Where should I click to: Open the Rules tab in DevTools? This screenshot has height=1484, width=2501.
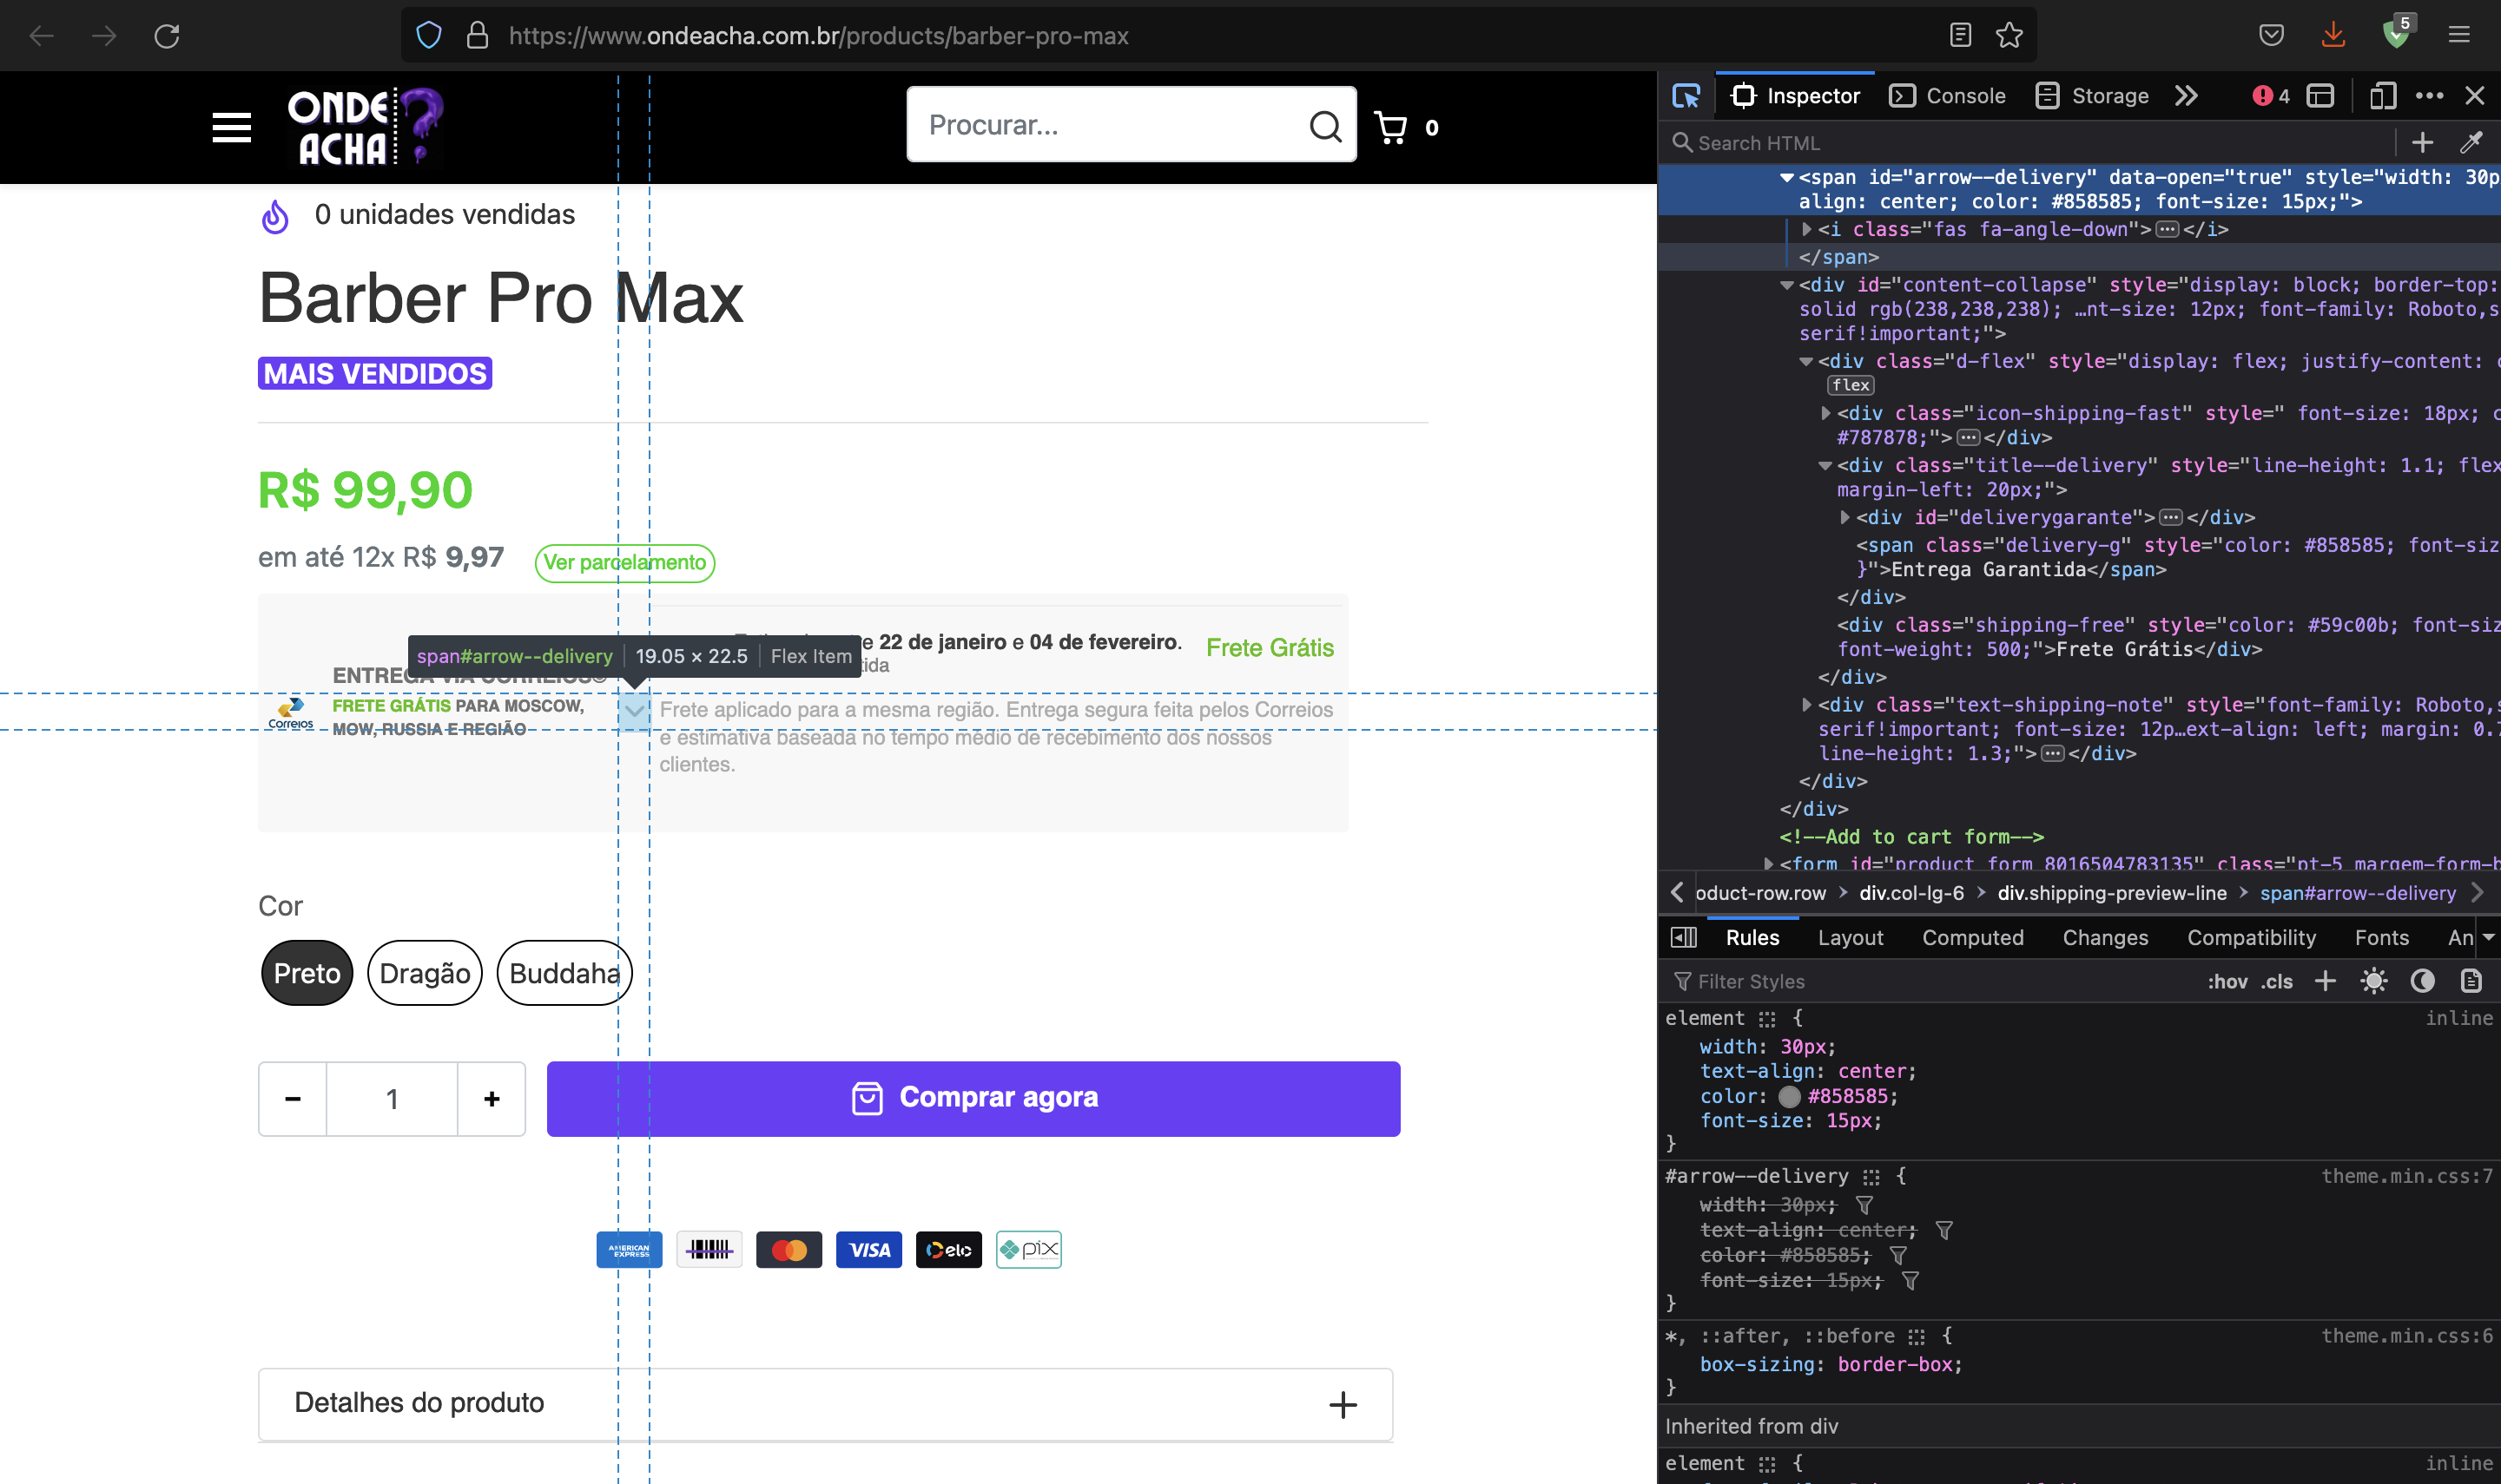pyautogui.click(x=1750, y=938)
